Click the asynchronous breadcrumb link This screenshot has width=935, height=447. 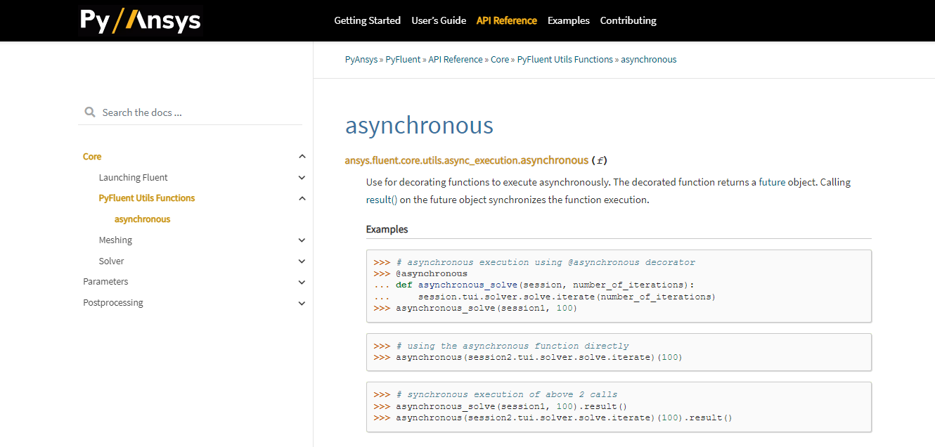pos(648,60)
